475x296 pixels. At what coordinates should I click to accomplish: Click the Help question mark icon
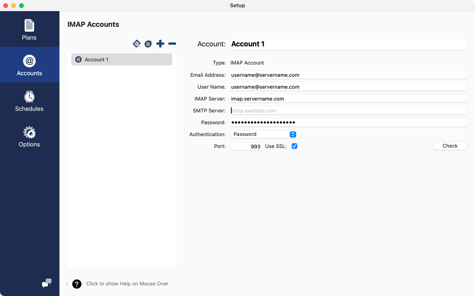(x=76, y=284)
